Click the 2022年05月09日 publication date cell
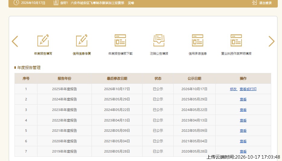282x161 pixels. tap(194, 131)
